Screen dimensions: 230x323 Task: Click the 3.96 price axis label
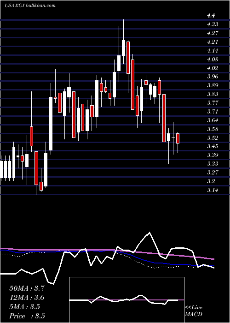(x=213, y=77)
